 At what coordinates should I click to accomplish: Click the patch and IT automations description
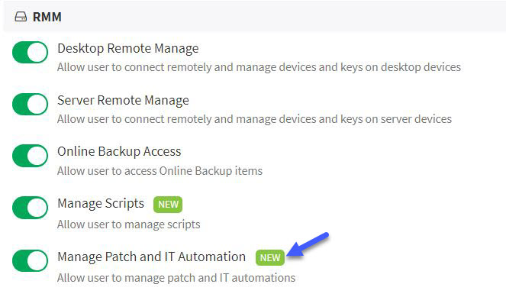pyautogui.click(x=176, y=278)
